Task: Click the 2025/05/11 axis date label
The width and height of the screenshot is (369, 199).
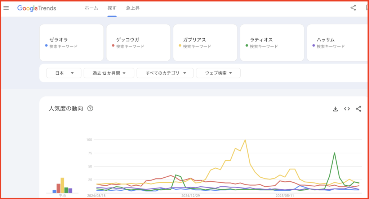Action: pyautogui.click(x=285, y=196)
